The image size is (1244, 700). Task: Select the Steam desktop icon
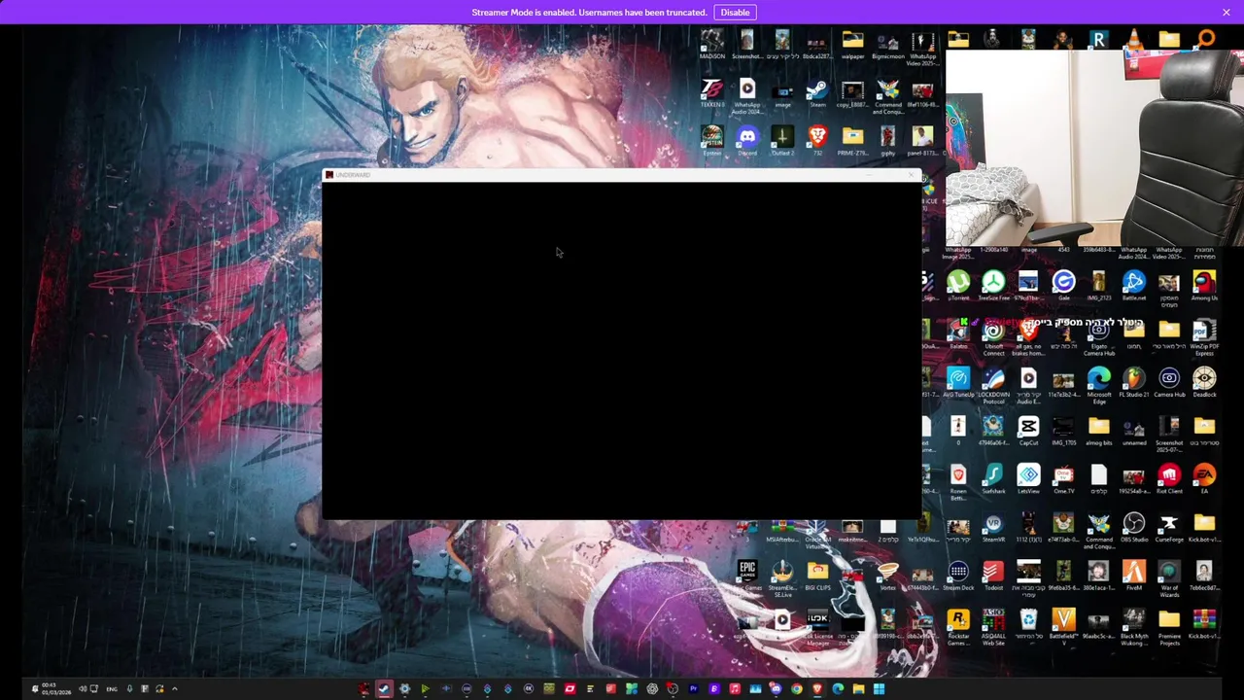(x=817, y=93)
